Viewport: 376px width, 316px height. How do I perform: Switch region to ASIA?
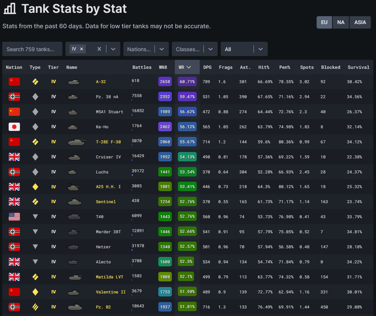(360, 22)
